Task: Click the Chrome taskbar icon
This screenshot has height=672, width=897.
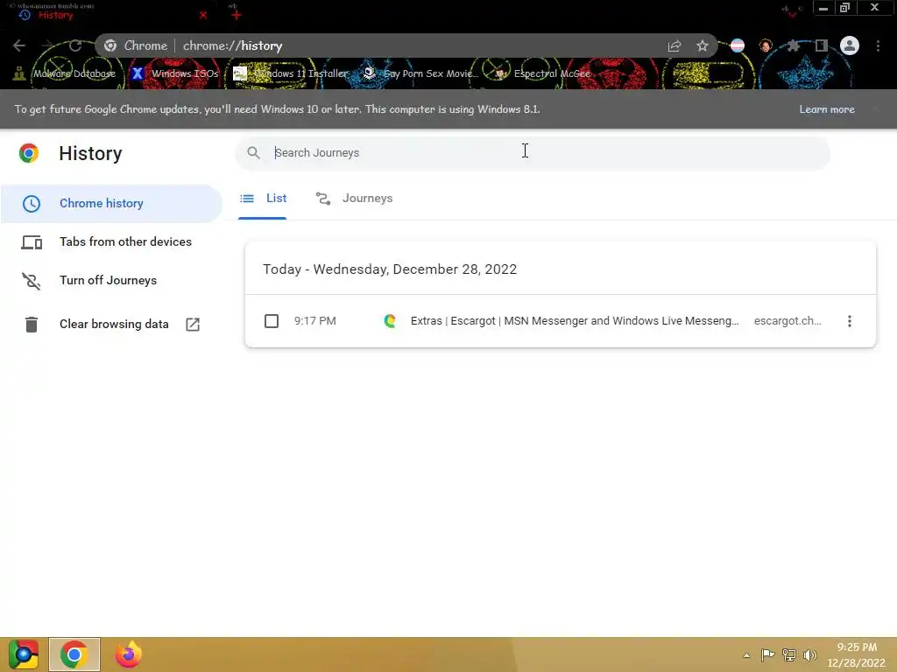Action: 74,654
